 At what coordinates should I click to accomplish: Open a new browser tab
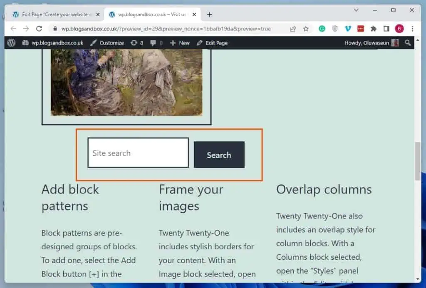[x=209, y=15]
